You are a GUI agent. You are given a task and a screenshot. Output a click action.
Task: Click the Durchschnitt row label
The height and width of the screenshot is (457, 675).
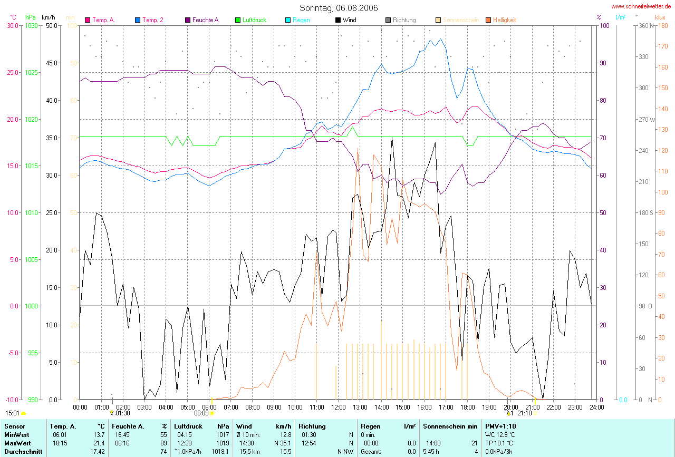(23, 452)
